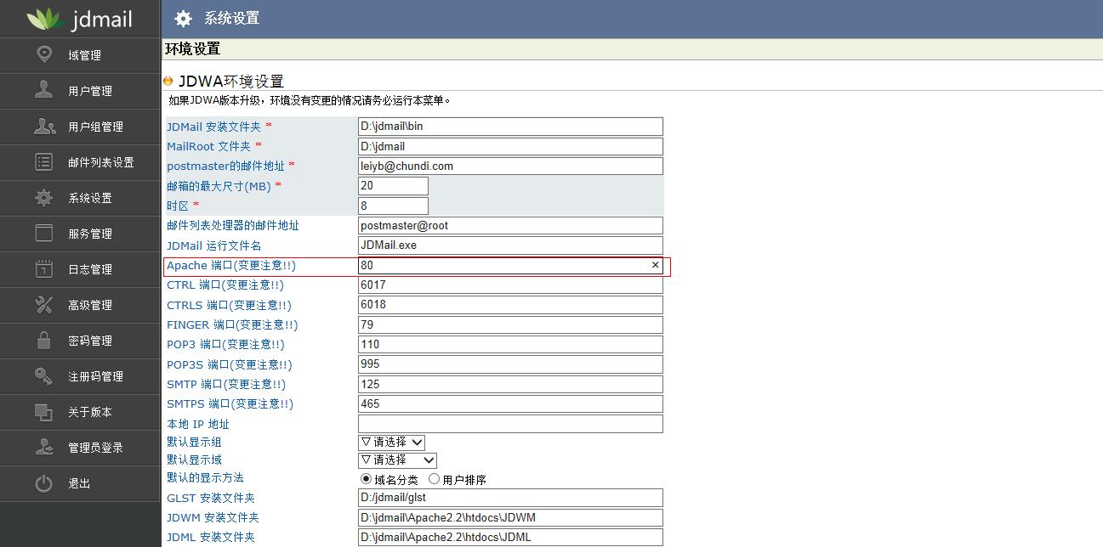This screenshot has height=547, width=1103.
Task: Click the 域管理 location pin icon
Action: tap(44, 54)
